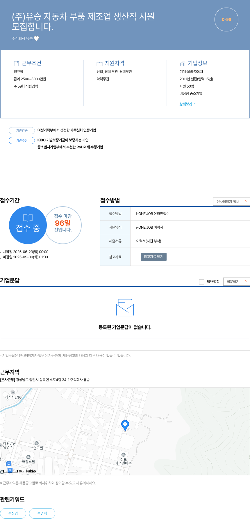This screenshot has width=250, height=519.
Task: Click '이력서(사진 부착)' text
Action: coord(149,241)
